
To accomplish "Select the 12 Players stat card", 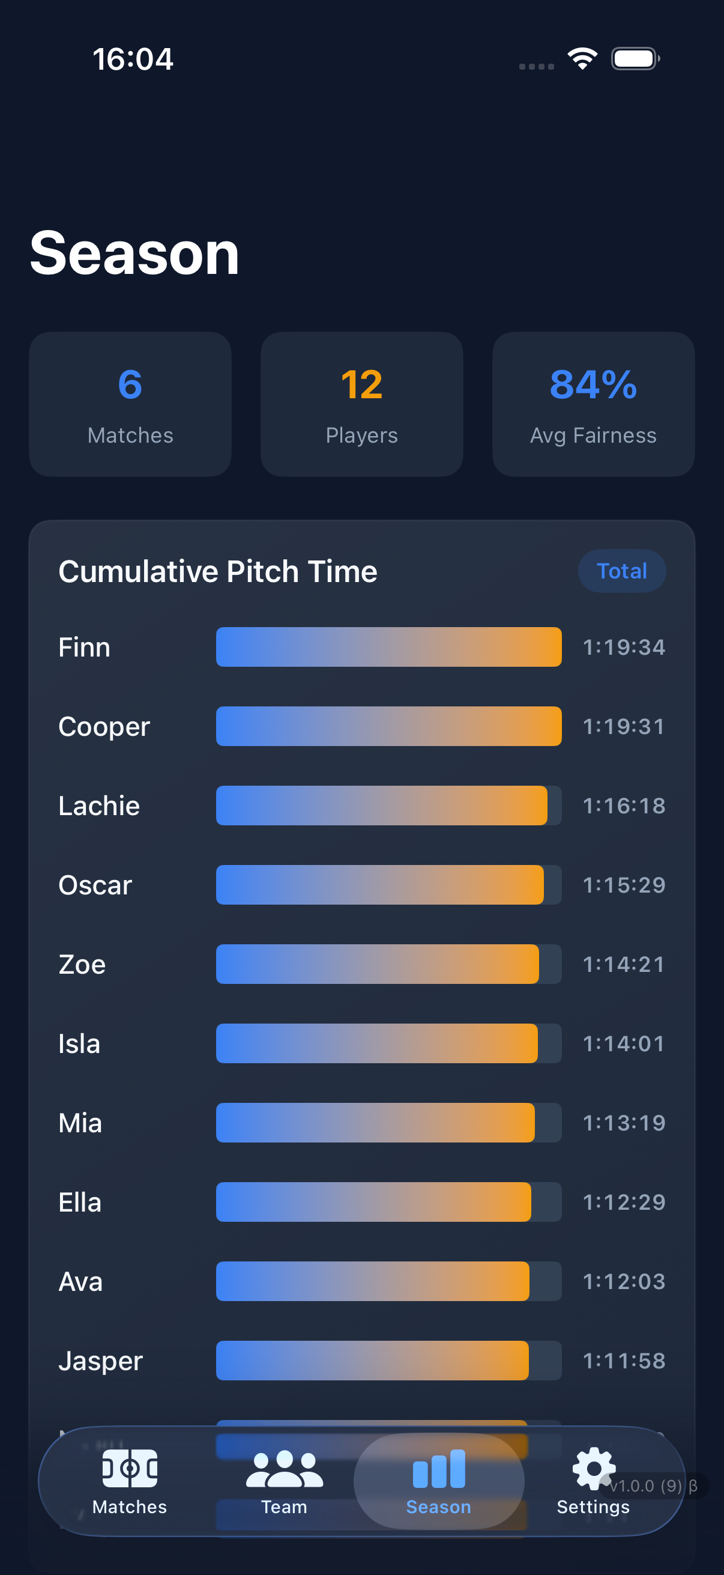I will click(x=361, y=404).
